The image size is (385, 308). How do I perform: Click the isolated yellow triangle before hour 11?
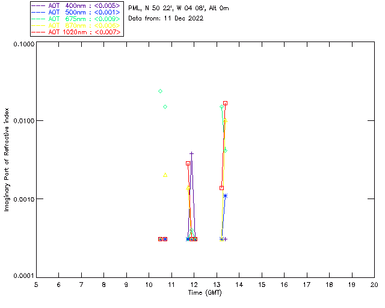(x=165, y=175)
